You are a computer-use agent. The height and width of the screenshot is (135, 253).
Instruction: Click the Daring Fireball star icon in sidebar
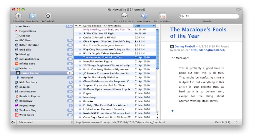click(18, 73)
